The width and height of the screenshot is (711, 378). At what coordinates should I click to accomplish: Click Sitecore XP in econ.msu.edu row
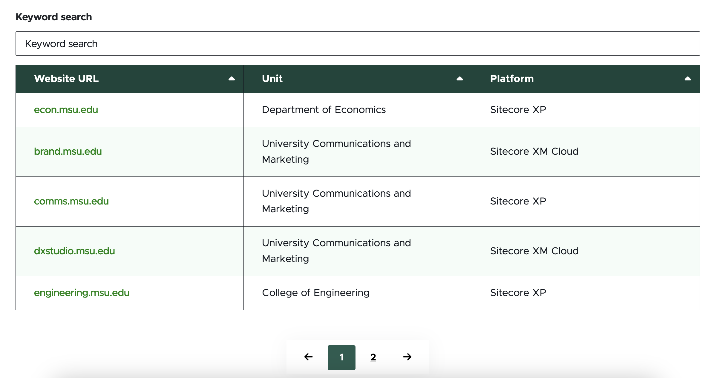click(x=518, y=110)
